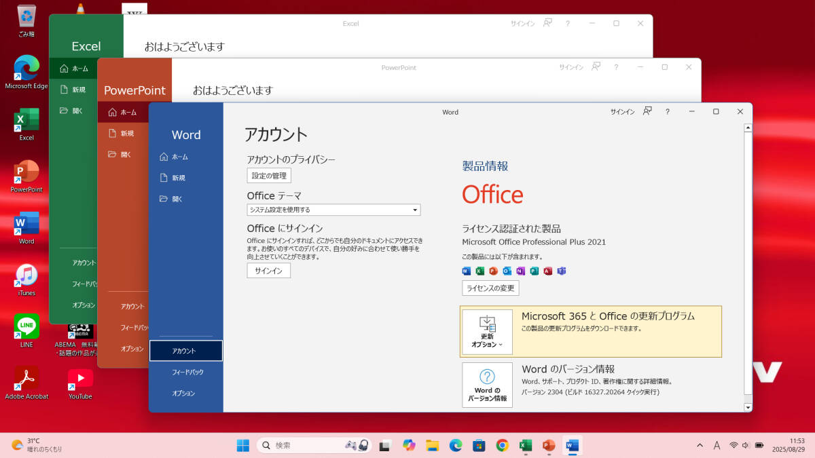Open the weather widget showing 31°C
The image size is (815, 458).
coord(37,445)
